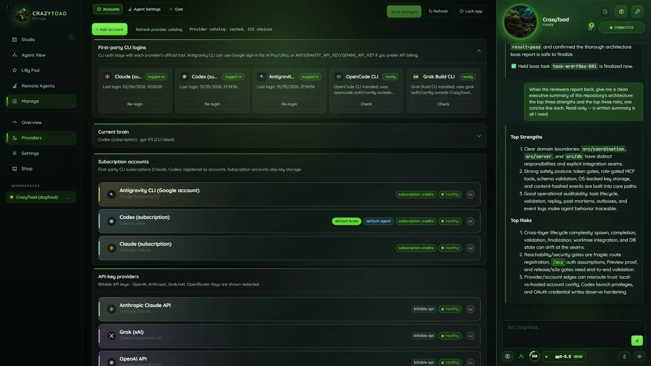
Task: Click the Refresh button
Action: click(438, 11)
